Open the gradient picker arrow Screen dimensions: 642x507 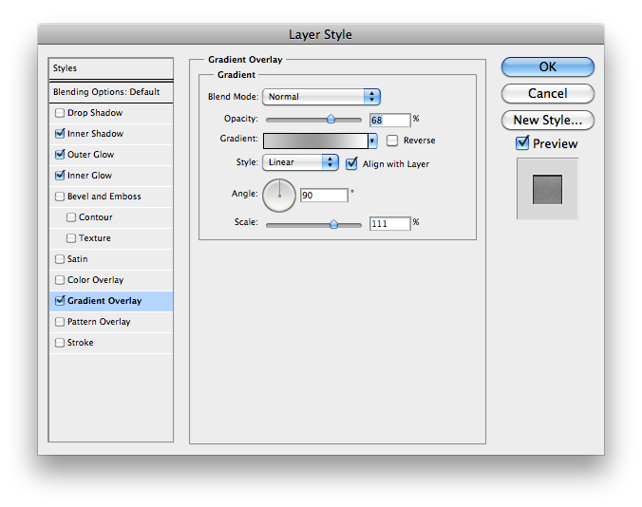click(372, 141)
